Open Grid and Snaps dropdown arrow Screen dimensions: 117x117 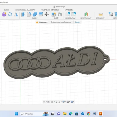(69, 102)
